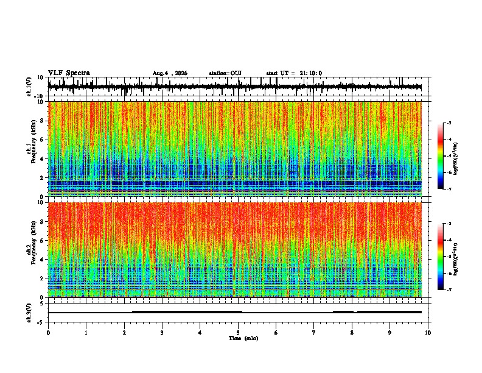Click the "5" tick label of ch.3(V) axis

[x=42, y=304]
